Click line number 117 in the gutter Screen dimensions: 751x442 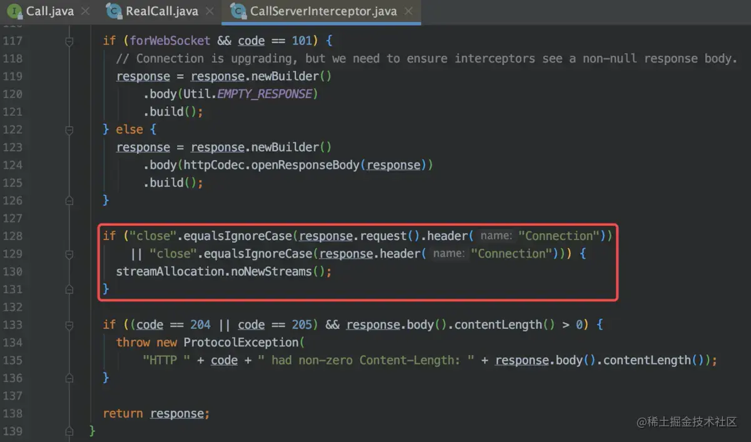pos(13,41)
